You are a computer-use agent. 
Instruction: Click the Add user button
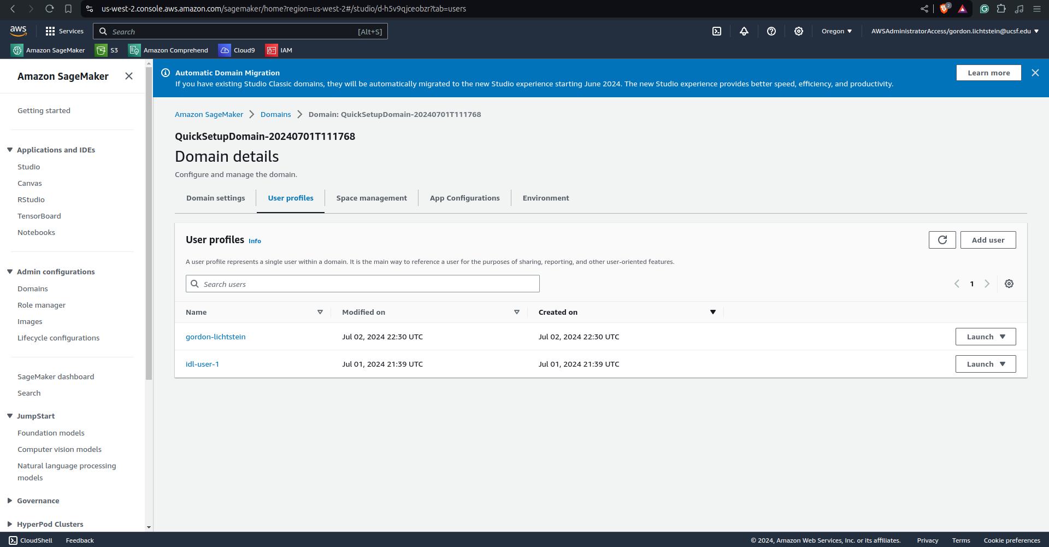point(988,240)
